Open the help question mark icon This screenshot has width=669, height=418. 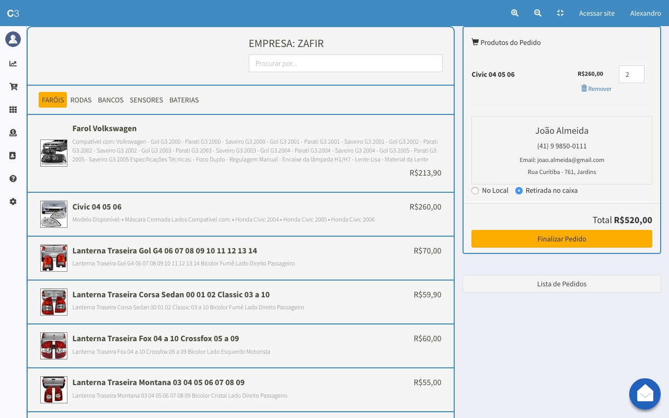click(x=13, y=179)
